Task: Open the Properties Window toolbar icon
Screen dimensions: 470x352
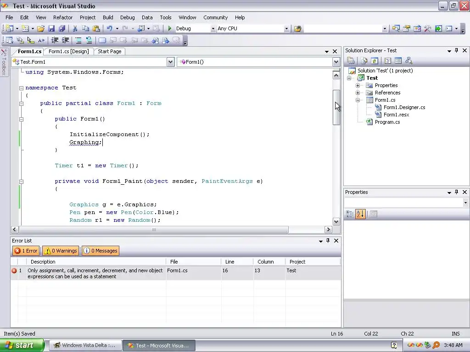Action: point(407,28)
